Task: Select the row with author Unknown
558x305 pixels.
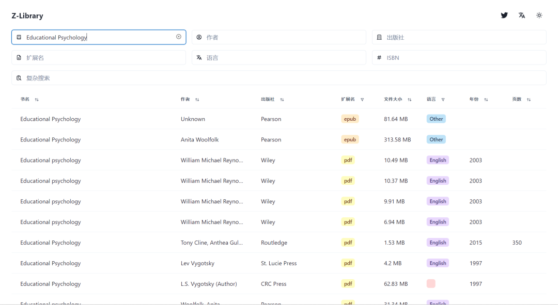Action: tap(279, 119)
